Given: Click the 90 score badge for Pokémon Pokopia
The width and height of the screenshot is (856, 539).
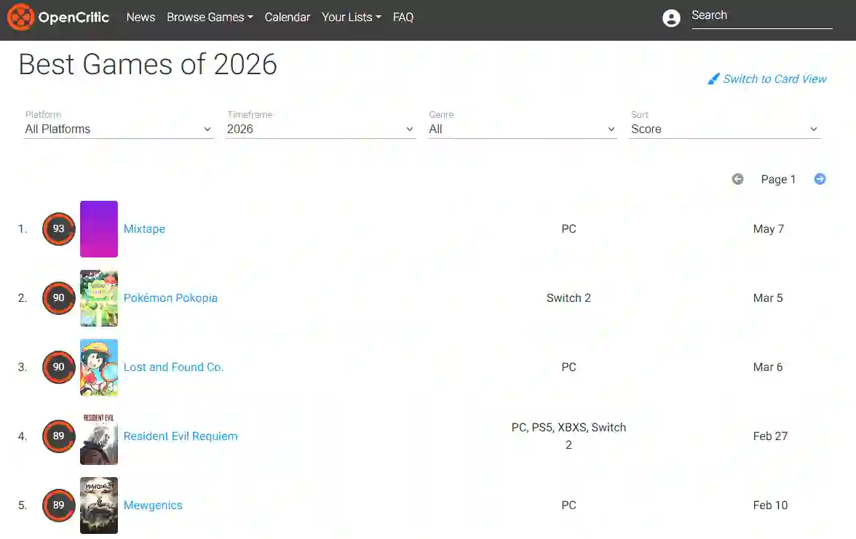Looking at the screenshot, I should click(x=58, y=298).
